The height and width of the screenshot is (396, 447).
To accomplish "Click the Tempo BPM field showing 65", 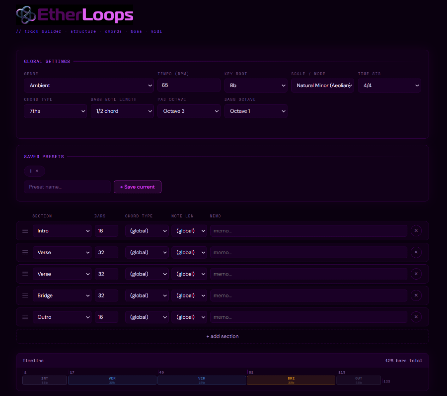I will pyautogui.click(x=189, y=86).
